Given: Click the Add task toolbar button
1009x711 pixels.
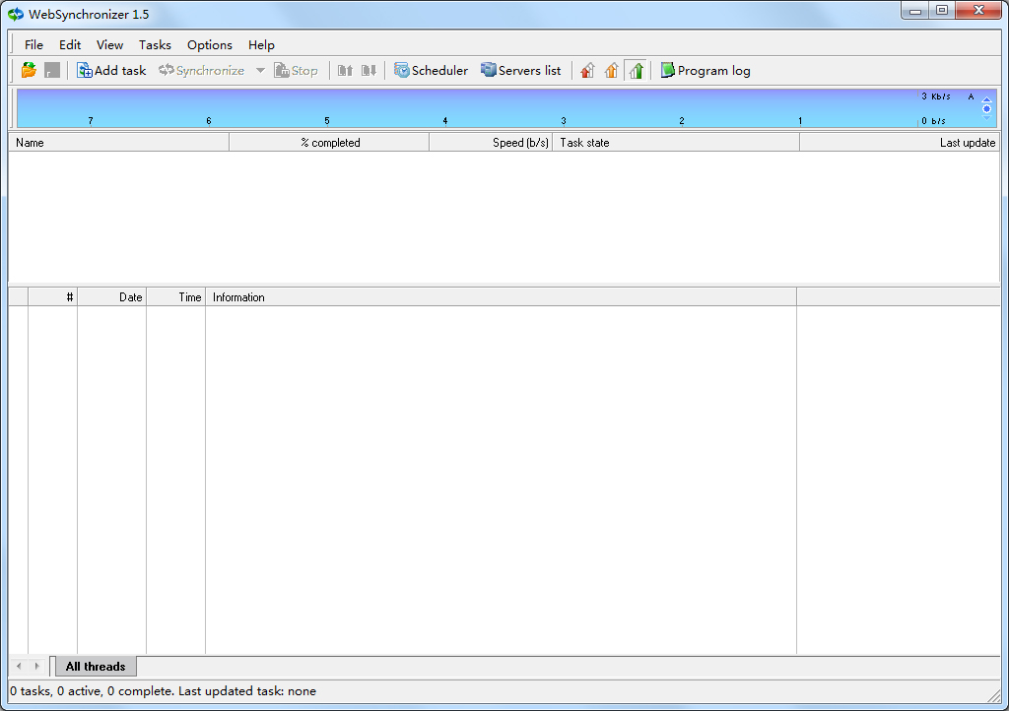Looking at the screenshot, I should 111,70.
